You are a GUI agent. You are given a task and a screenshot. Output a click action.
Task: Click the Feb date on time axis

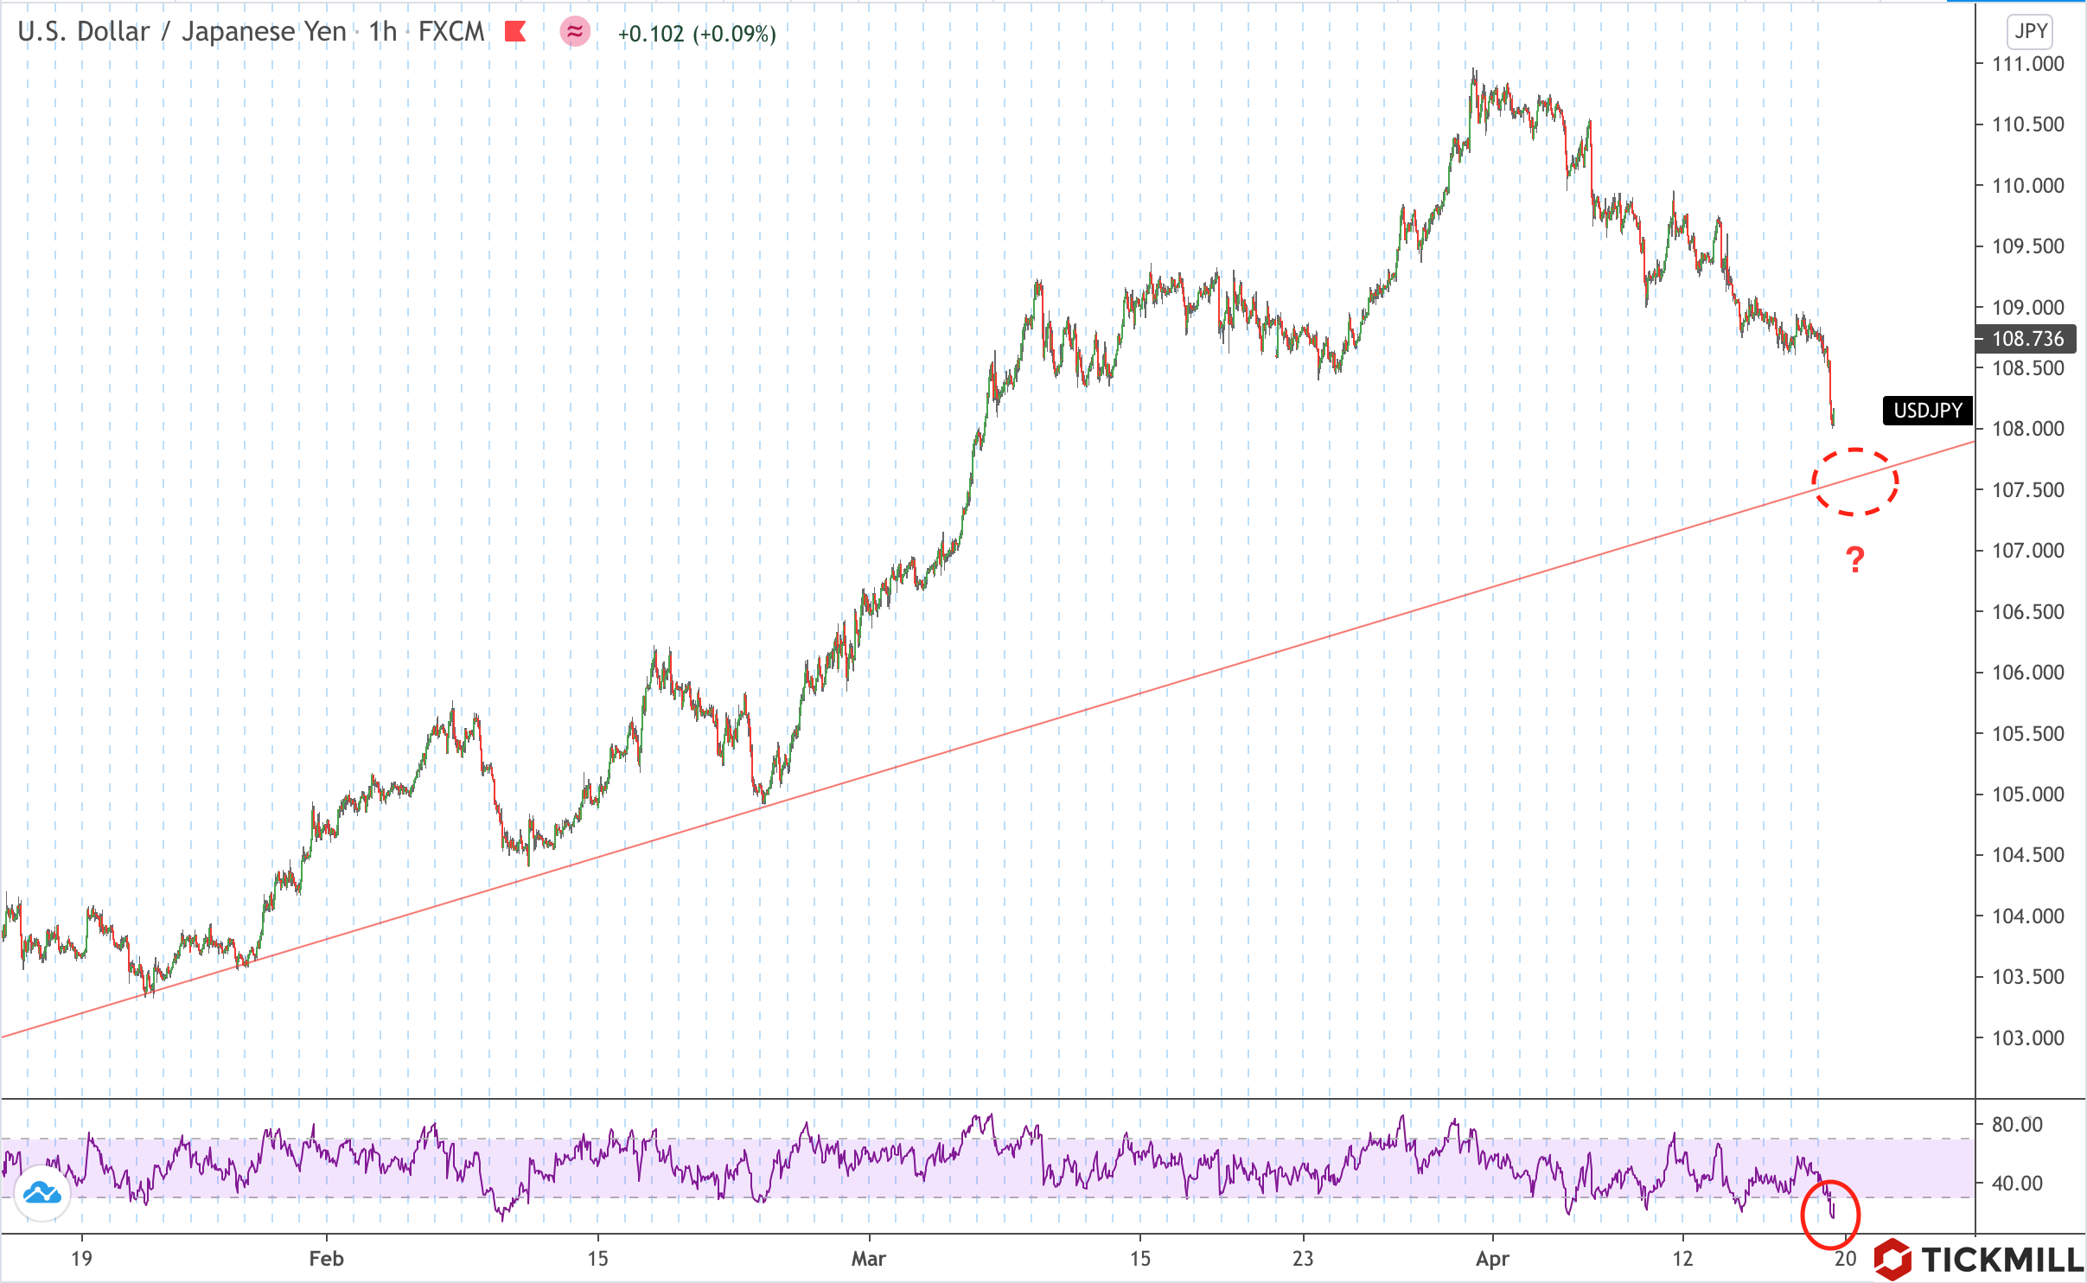click(326, 1259)
